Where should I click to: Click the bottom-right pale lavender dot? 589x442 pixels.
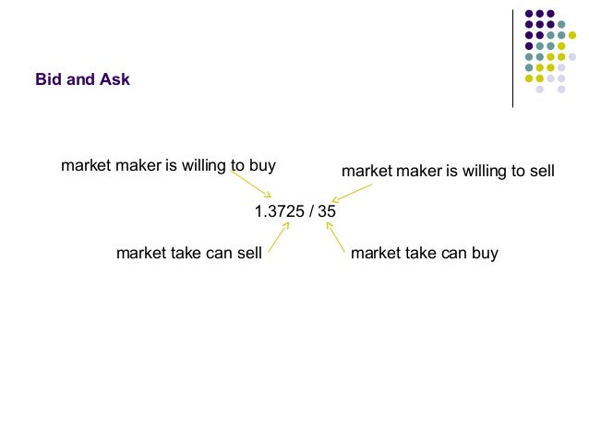coord(561,90)
